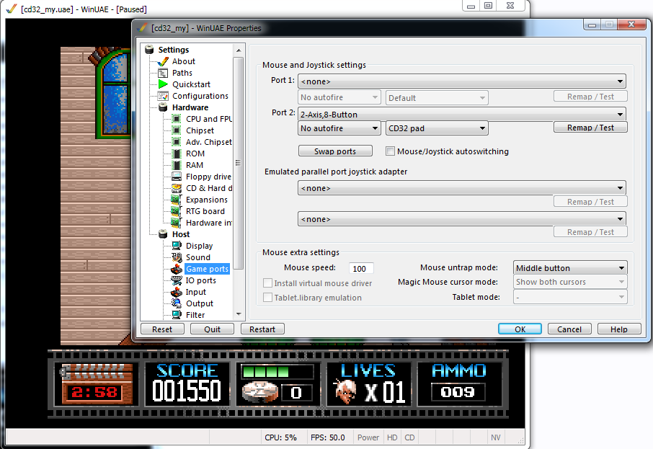Open second parallel port adapter dropdown
The image size is (653, 449).
462,218
